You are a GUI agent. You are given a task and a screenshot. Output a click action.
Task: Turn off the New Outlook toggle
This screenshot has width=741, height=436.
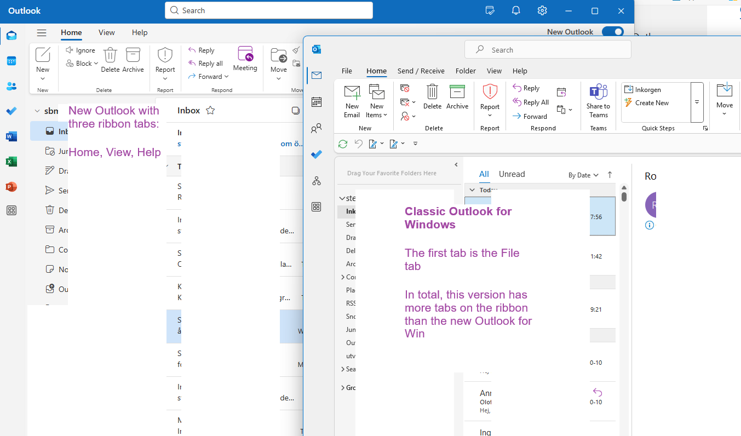click(x=613, y=32)
